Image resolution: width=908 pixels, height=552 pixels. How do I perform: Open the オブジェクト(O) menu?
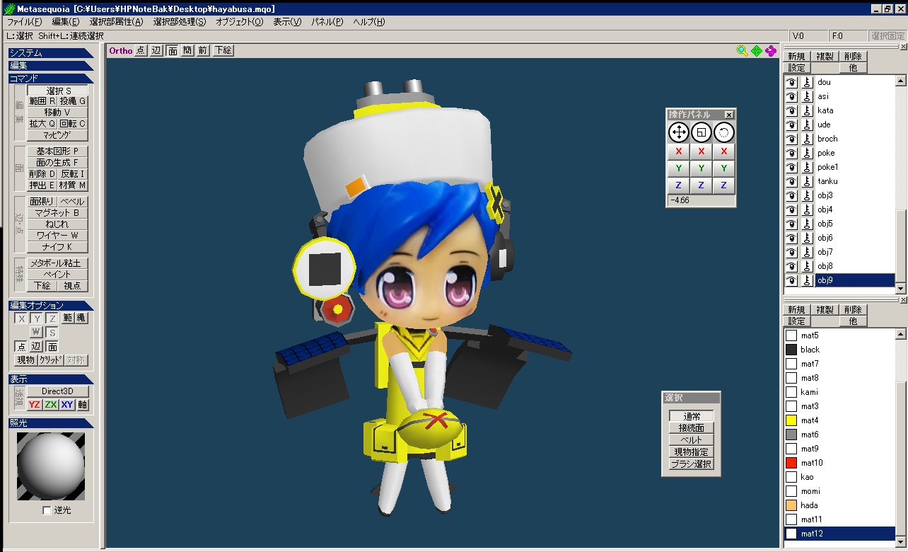239,22
